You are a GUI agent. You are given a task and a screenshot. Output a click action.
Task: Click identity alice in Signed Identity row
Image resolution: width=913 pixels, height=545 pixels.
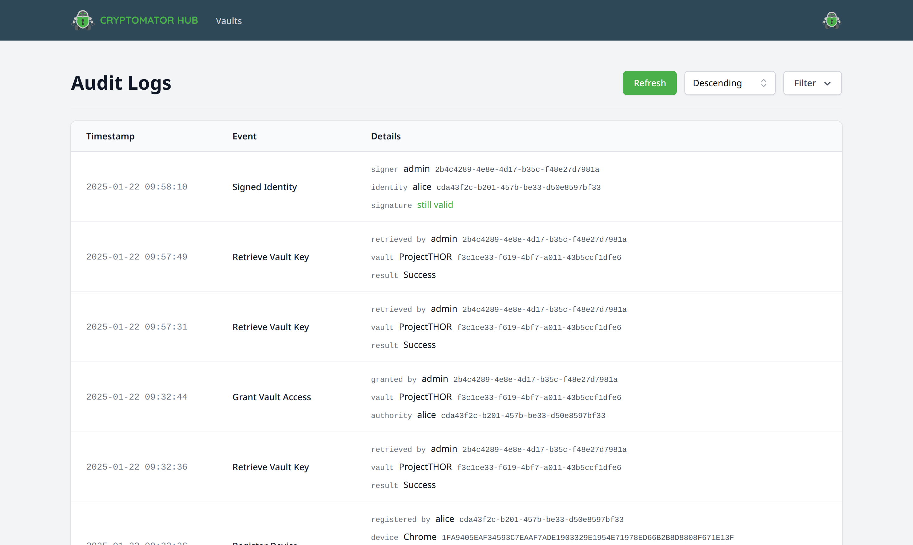[x=422, y=187]
